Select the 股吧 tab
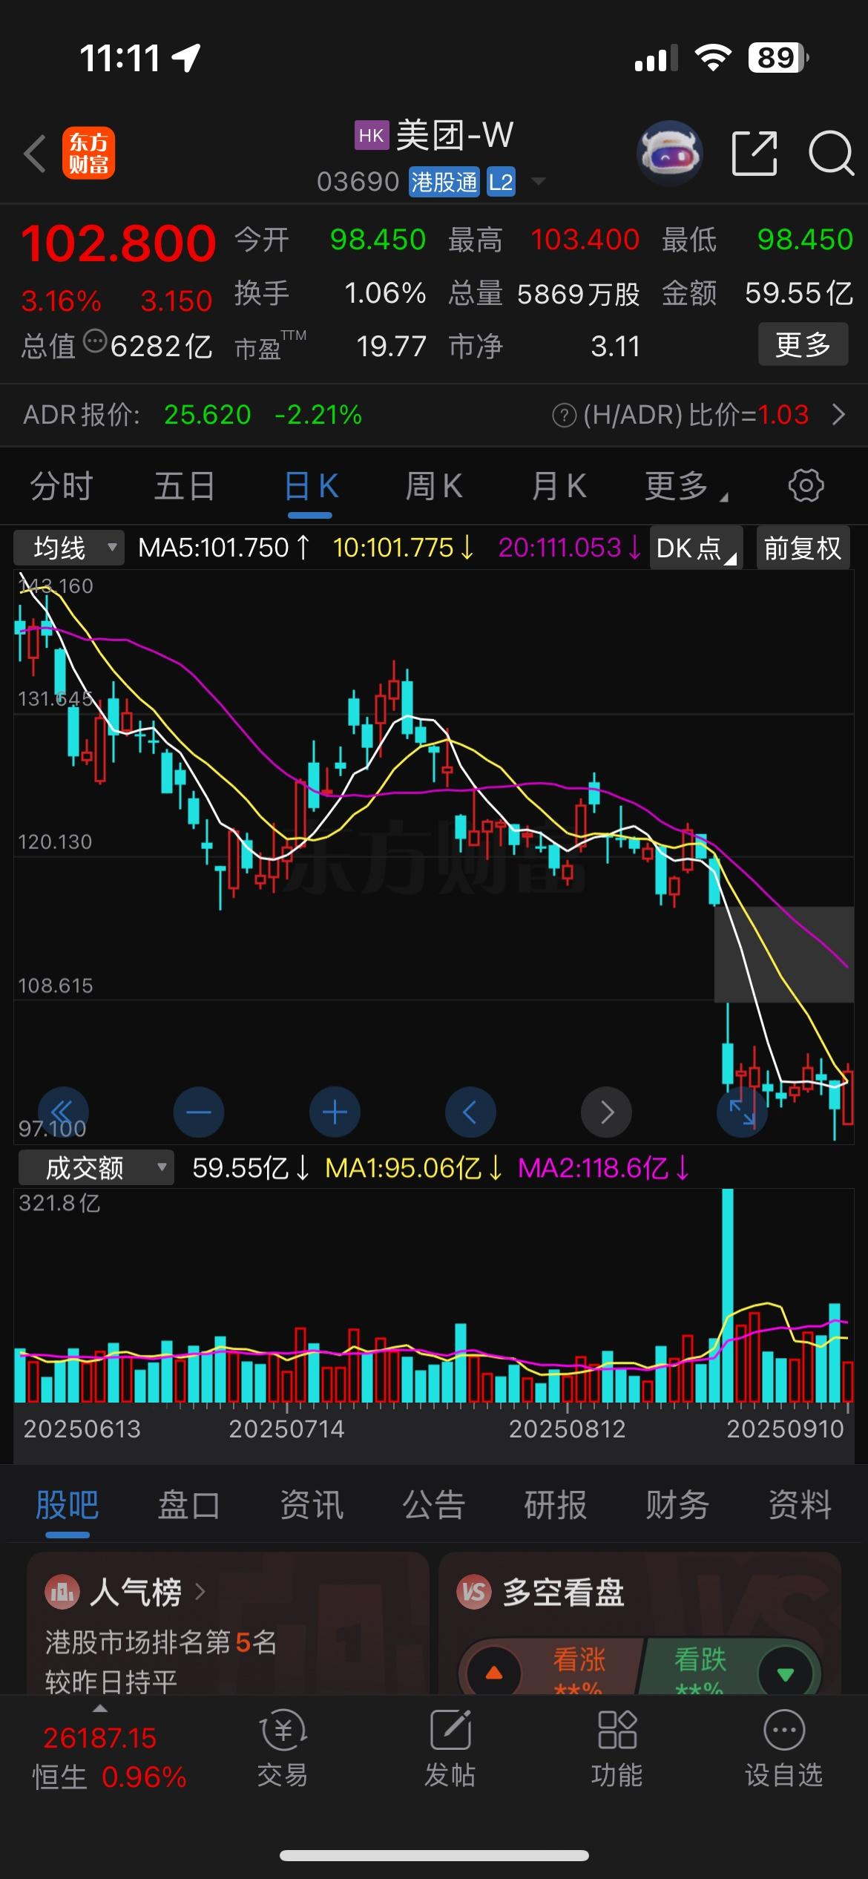Viewport: 868px width, 1879px height. (67, 1505)
